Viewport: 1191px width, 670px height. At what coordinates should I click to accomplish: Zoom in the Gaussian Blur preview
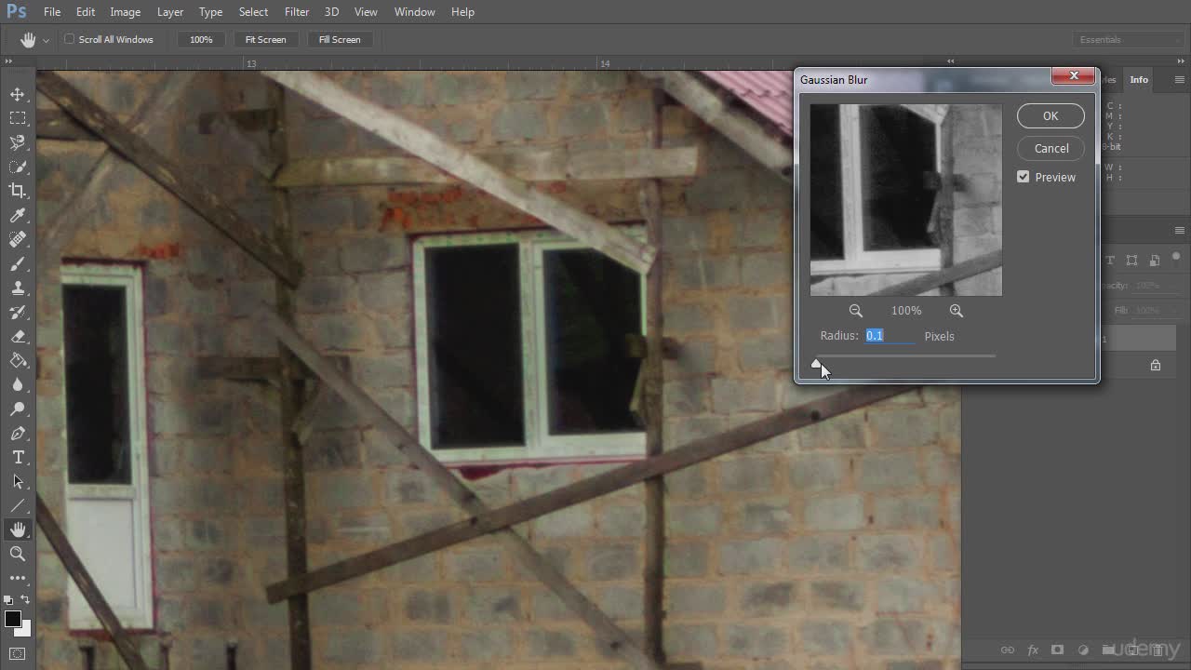click(x=957, y=311)
